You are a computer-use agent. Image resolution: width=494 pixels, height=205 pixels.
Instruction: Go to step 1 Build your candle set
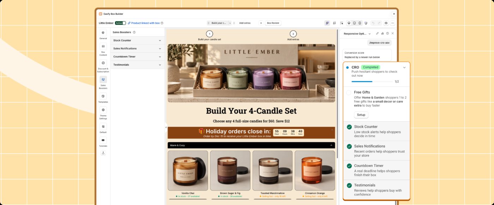click(x=210, y=36)
